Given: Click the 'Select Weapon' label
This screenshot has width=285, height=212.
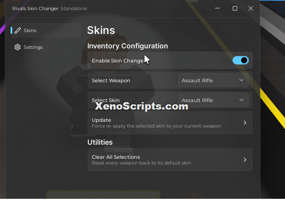Looking at the screenshot, I should [x=111, y=80].
